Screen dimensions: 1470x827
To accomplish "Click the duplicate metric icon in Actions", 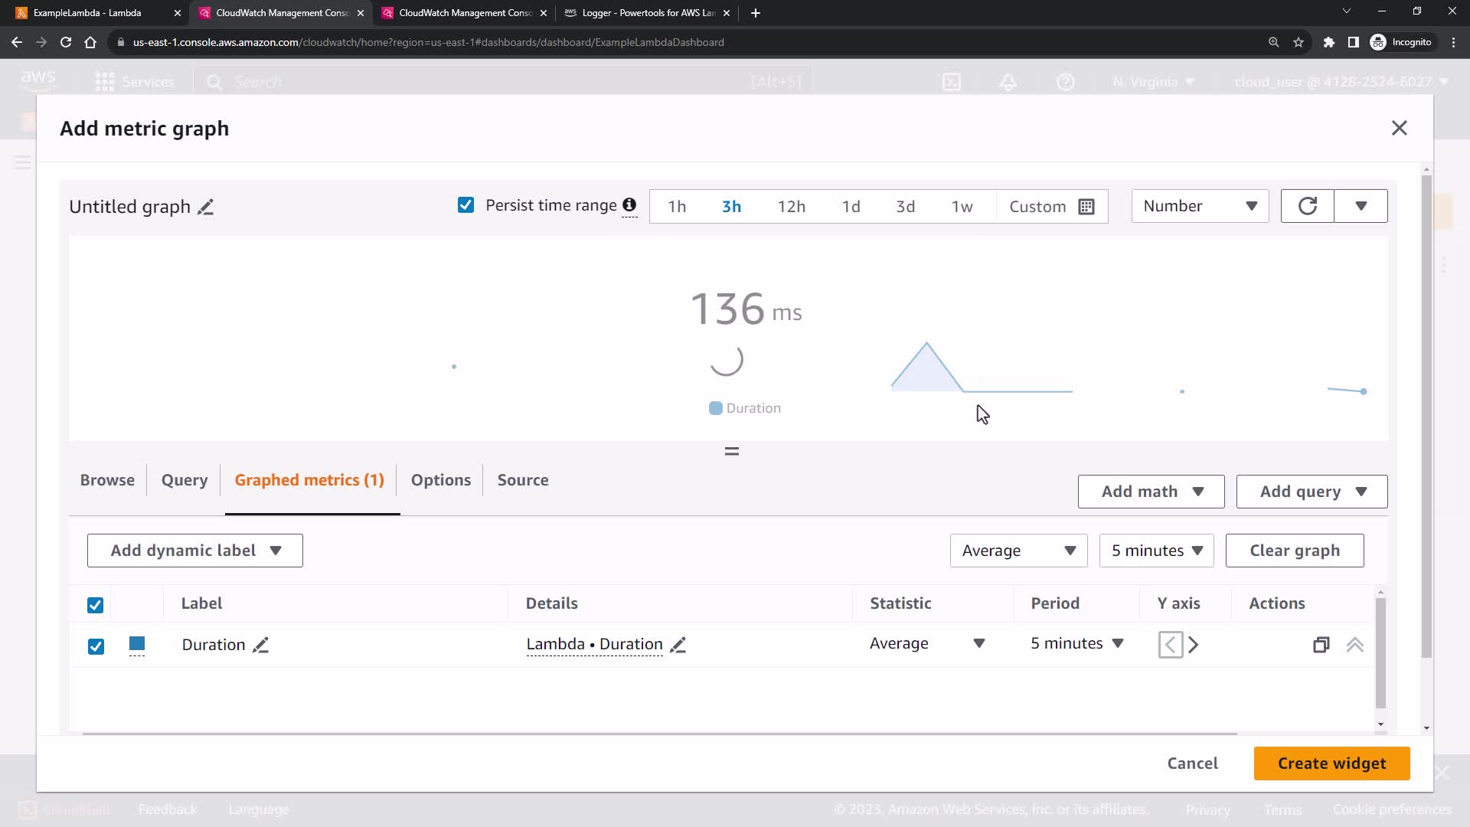I will [x=1321, y=645].
